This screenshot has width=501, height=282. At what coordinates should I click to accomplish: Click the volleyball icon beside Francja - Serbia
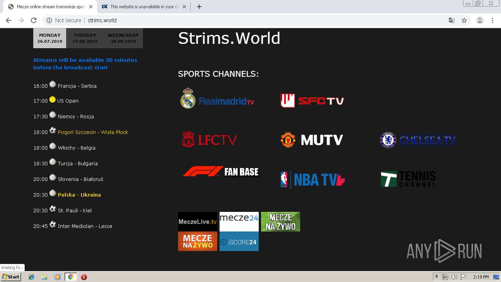point(53,84)
